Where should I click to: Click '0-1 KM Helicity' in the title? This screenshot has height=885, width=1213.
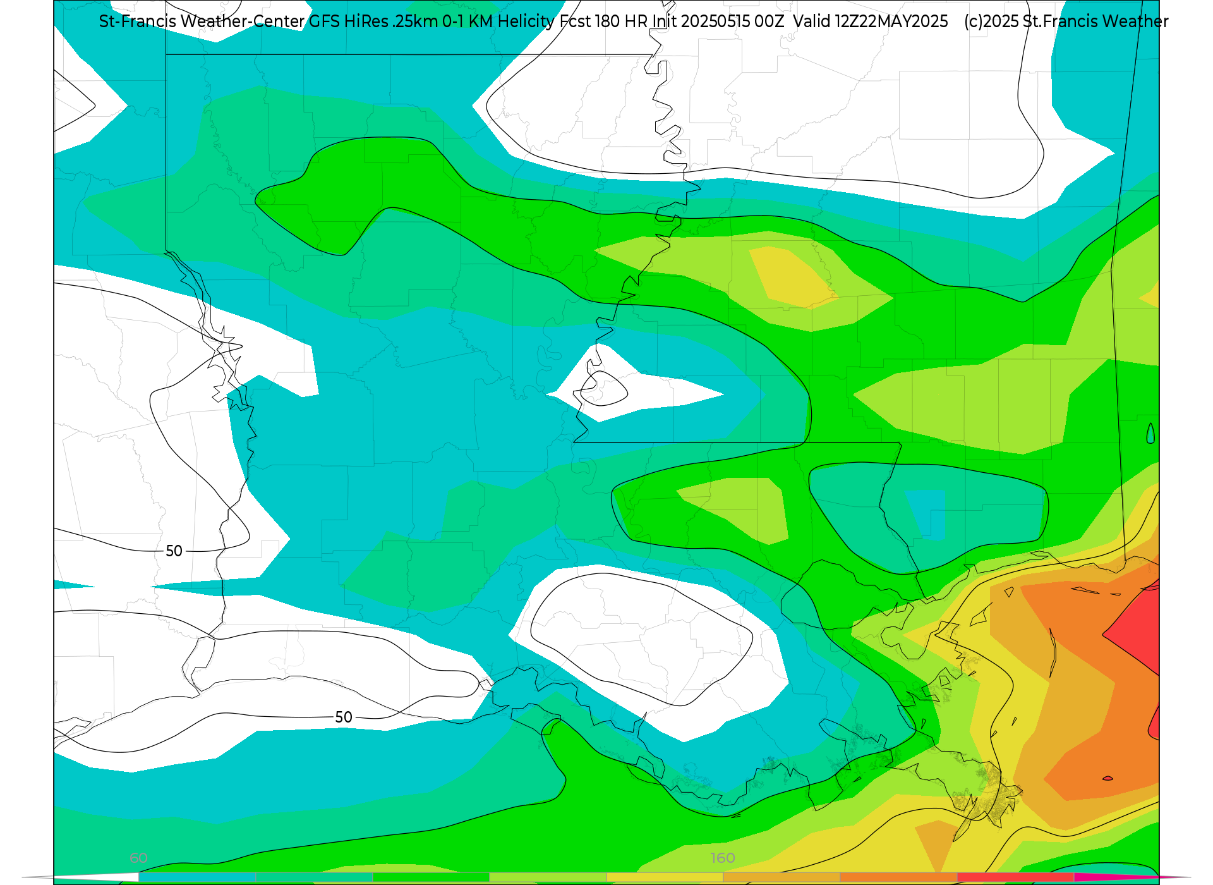(x=498, y=21)
